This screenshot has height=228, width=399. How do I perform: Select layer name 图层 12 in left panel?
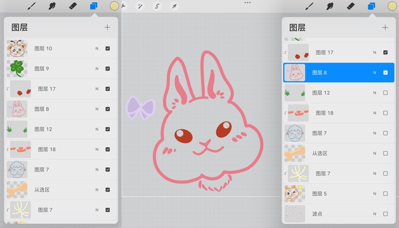(43, 129)
